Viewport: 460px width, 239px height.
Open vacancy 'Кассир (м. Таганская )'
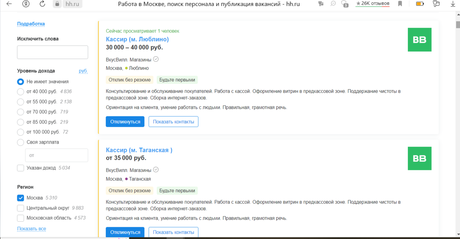(139, 150)
